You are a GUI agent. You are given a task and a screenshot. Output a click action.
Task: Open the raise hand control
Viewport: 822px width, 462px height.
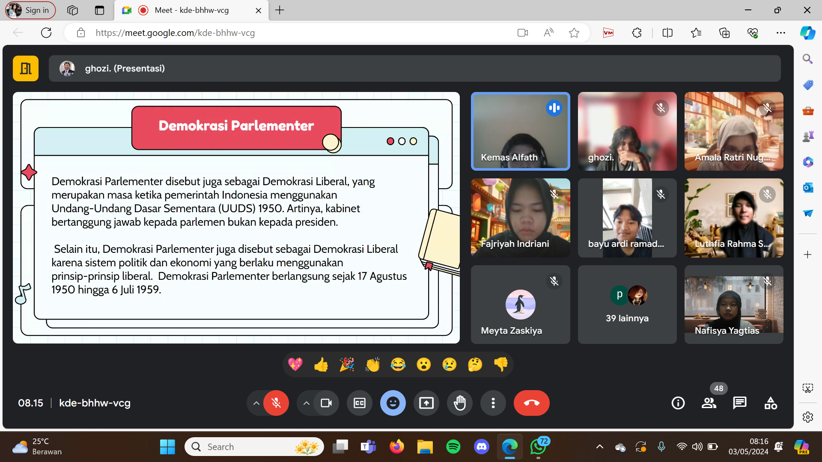tap(460, 403)
